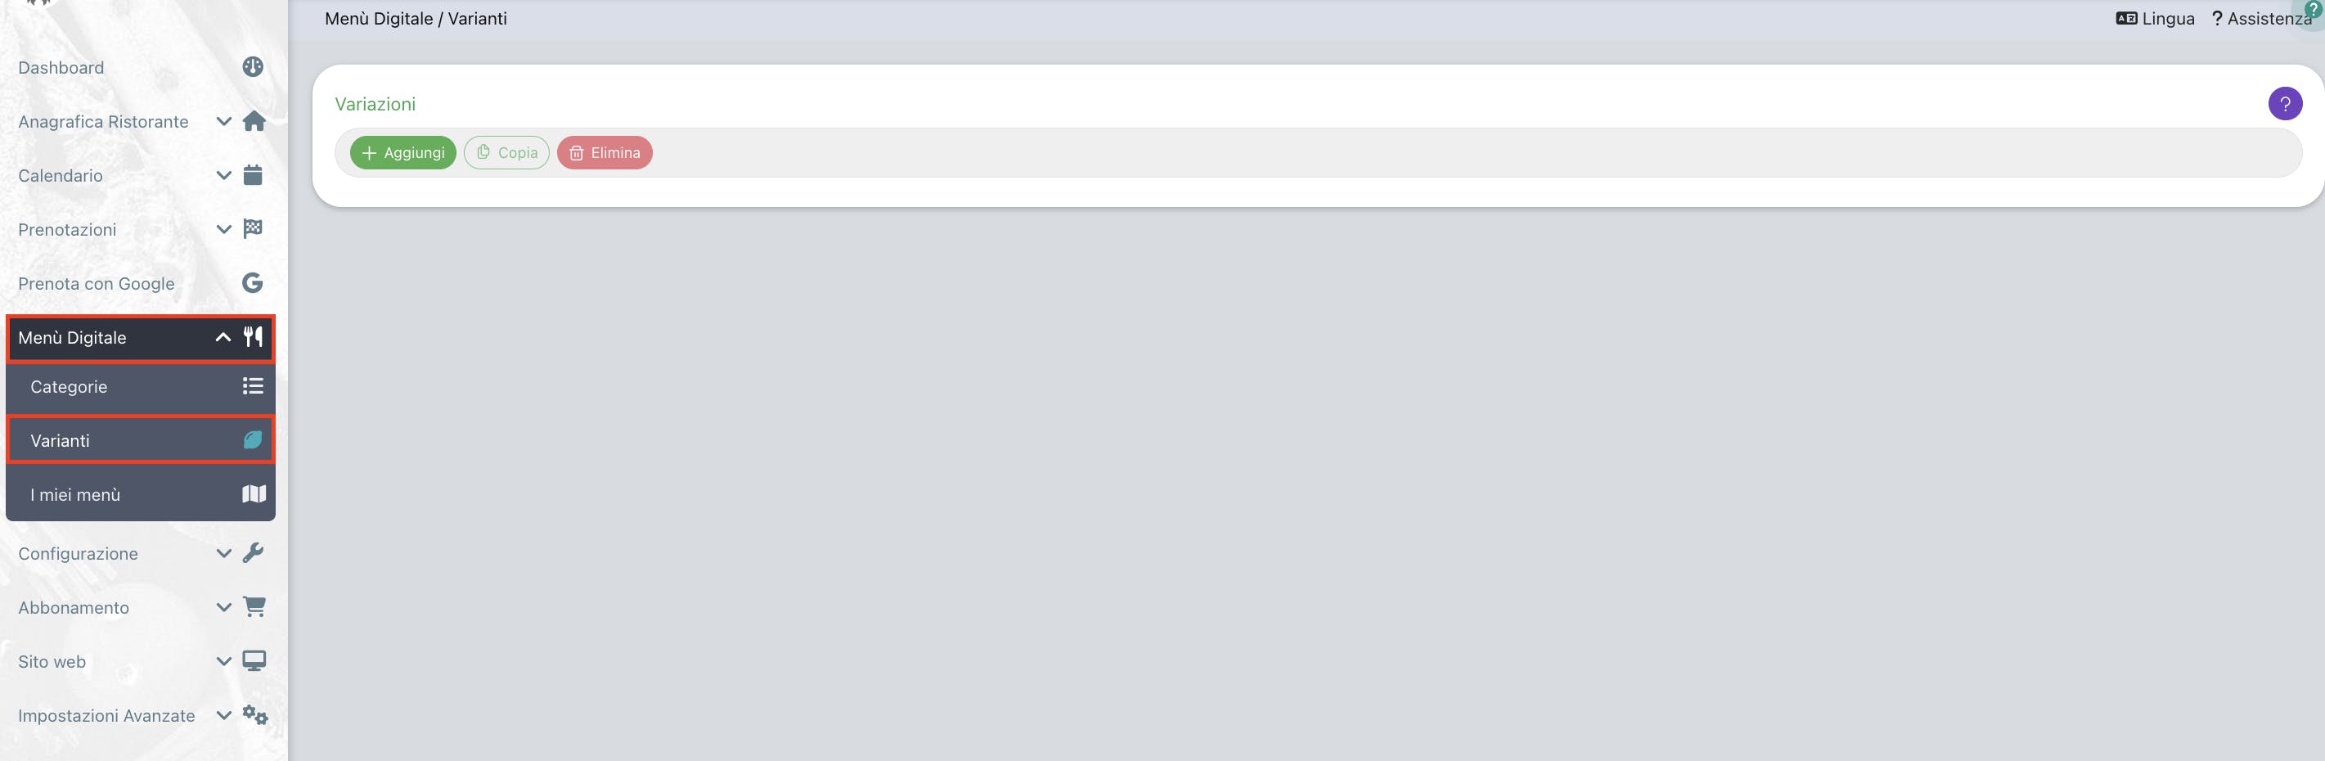Click the Google G icon
This screenshot has height=761, width=2325.
click(253, 283)
